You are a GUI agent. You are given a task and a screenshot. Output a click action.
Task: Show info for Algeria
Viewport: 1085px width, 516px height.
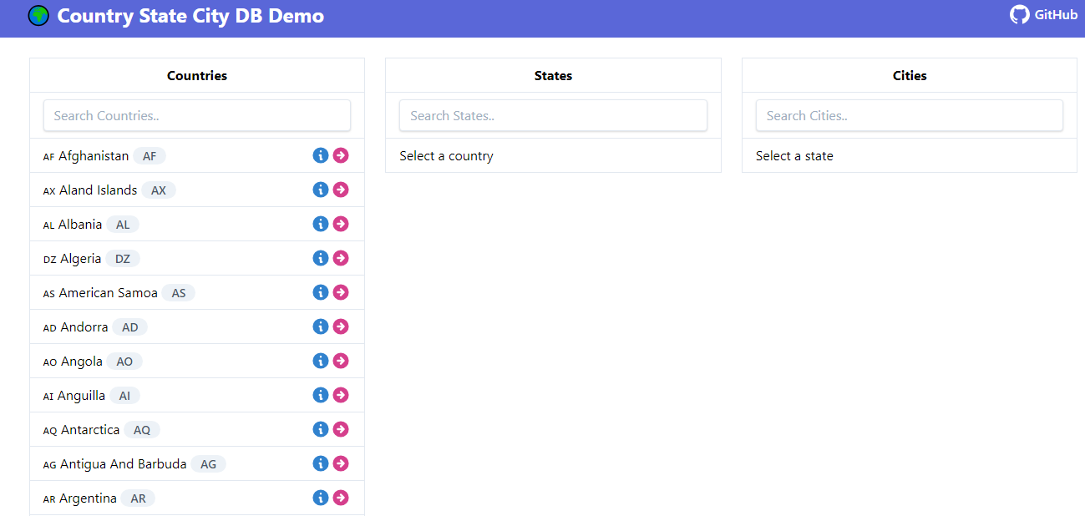(320, 258)
